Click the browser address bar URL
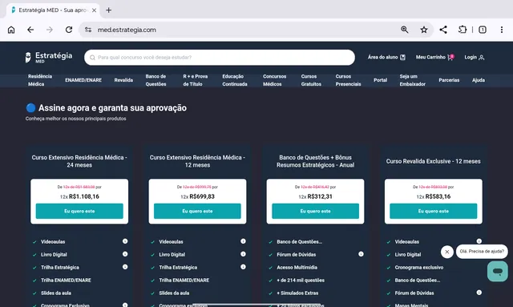This screenshot has width=513, height=307. (x=127, y=30)
